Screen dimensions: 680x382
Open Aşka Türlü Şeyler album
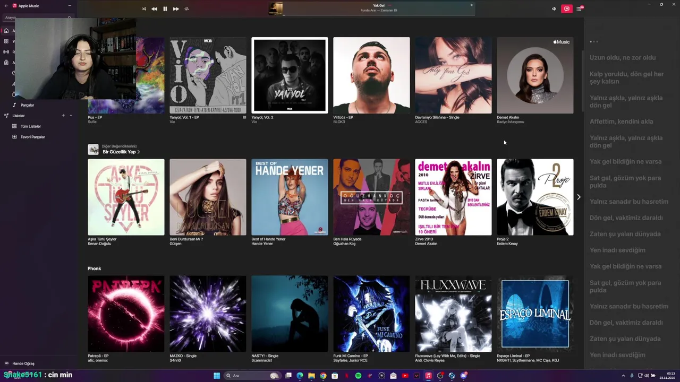(126, 197)
